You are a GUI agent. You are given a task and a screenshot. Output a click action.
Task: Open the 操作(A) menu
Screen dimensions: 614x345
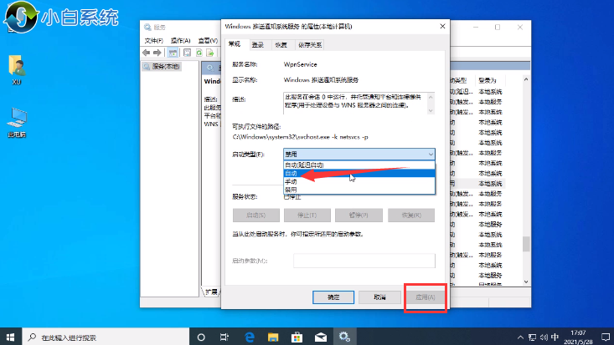click(x=181, y=41)
